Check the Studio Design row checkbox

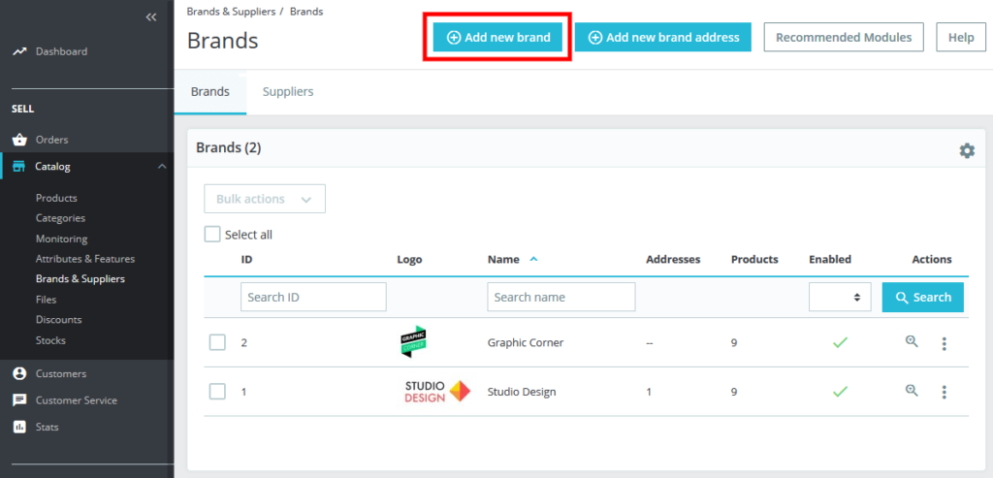tap(217, 392)
